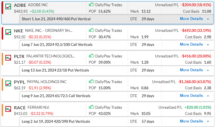The height and width of the screenshot is (127, 215).
Task: Expand the PYPL More Details arrow
Action: (x=208, y=96)
